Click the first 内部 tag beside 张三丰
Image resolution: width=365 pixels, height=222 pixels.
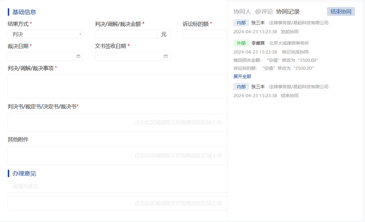[241, 23]
